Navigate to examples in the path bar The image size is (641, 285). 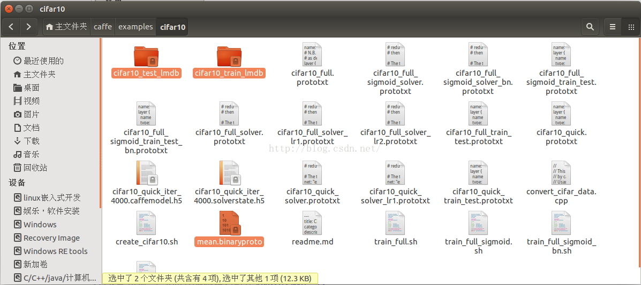[135, 27]
